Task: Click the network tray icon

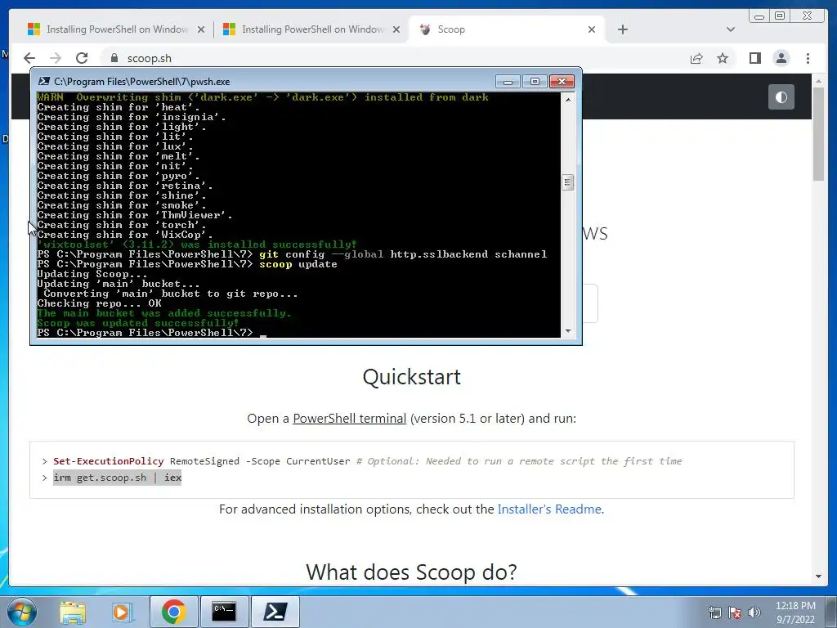Action: pos(714,612)
